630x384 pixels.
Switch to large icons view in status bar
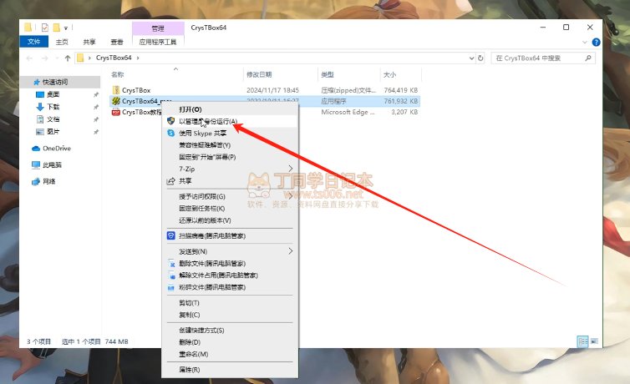[595, 341]
